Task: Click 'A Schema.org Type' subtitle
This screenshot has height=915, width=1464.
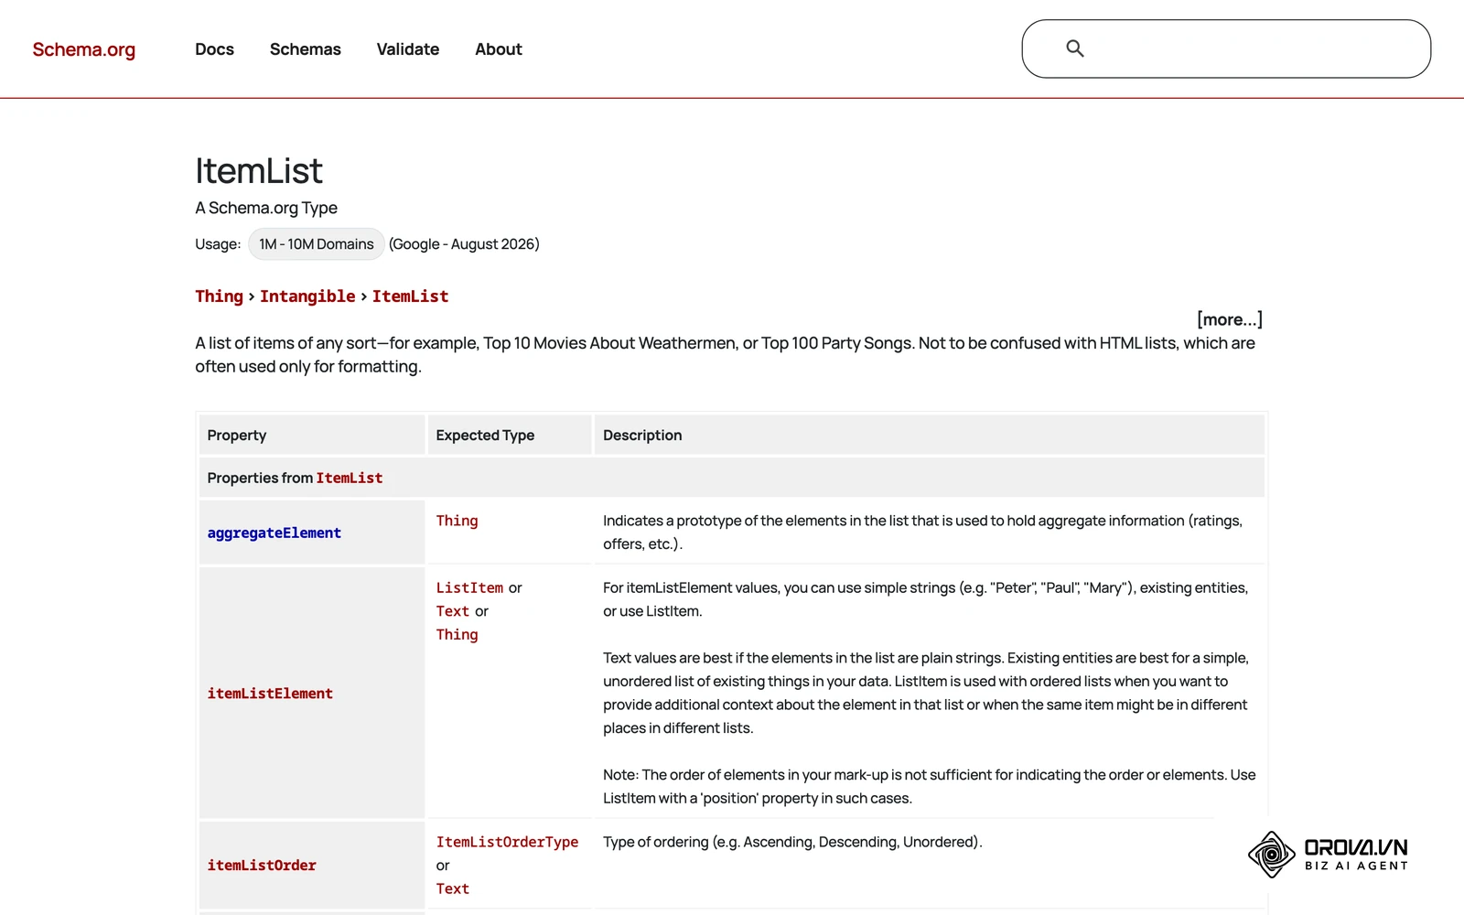Action: pyautogui.click(x=266, y=208)
